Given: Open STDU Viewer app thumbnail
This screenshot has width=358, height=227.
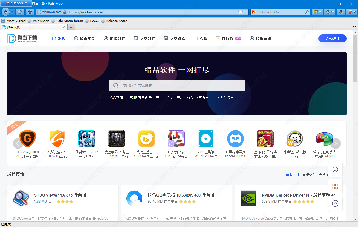Looking at the screenshot, I should click(x=21, y=198).
